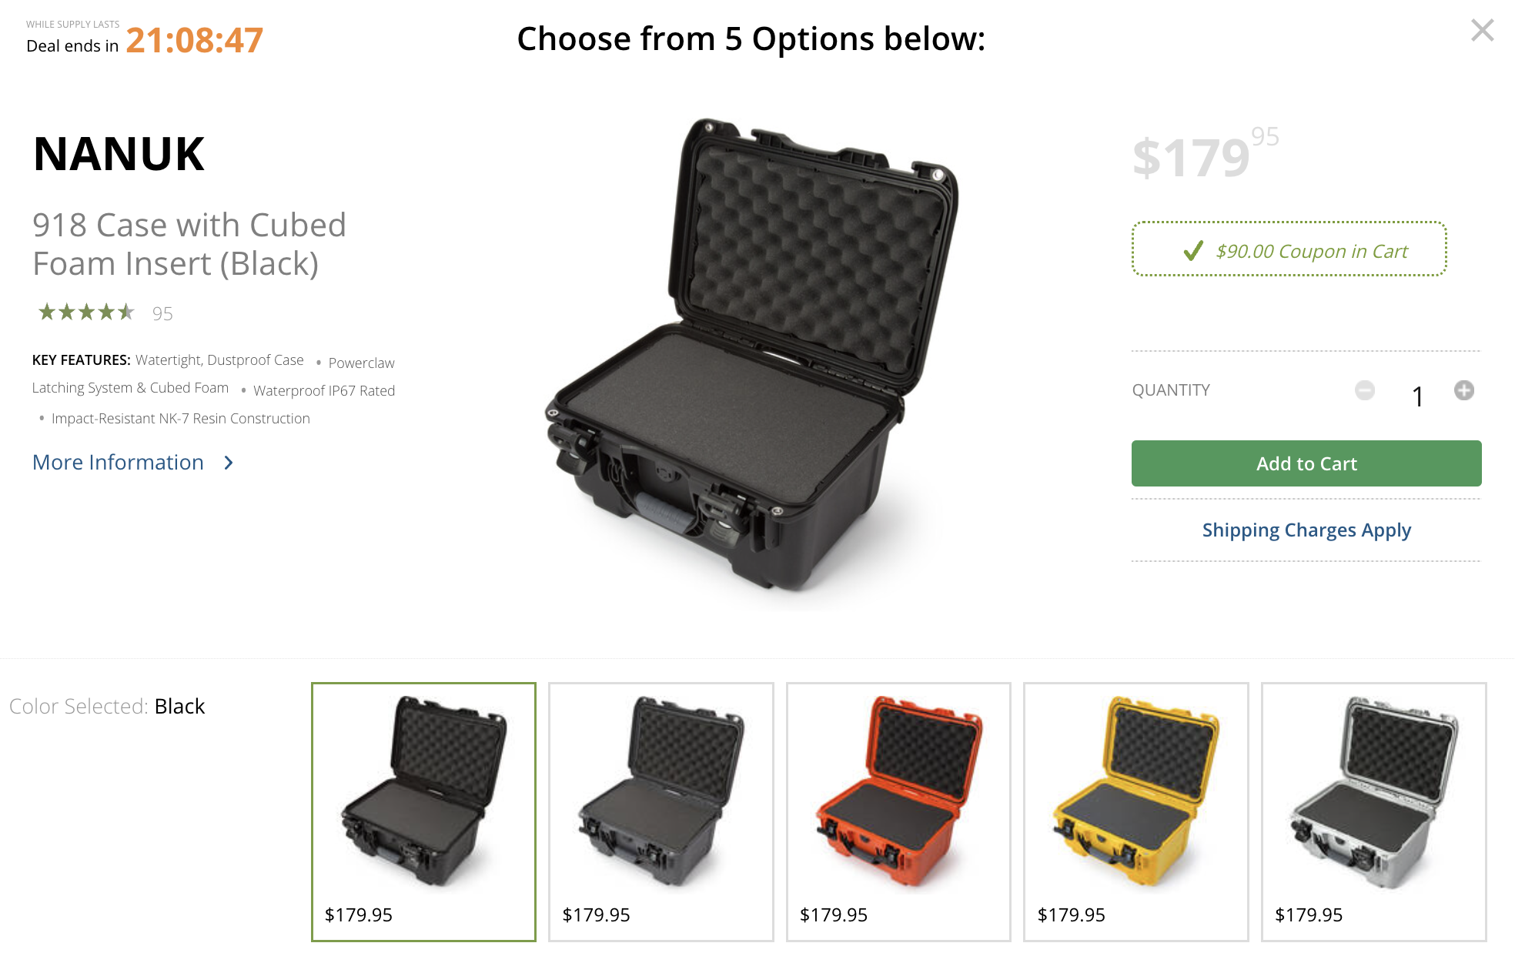The height and width of the screenshot is (973, 1515).
Task: Select the black case color option
Action: (423, 811)
